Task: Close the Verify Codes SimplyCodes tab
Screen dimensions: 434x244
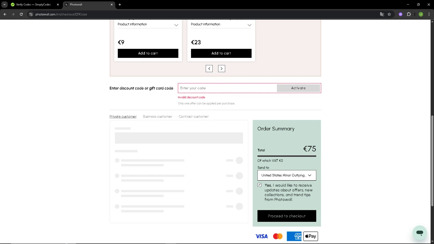Action: click(x=58, y=4)
